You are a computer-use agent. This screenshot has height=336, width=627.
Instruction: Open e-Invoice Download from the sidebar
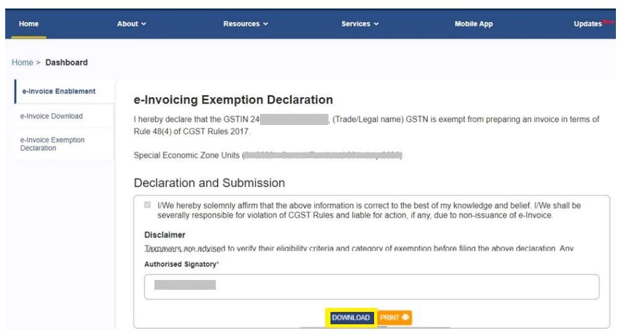(51, 116)
